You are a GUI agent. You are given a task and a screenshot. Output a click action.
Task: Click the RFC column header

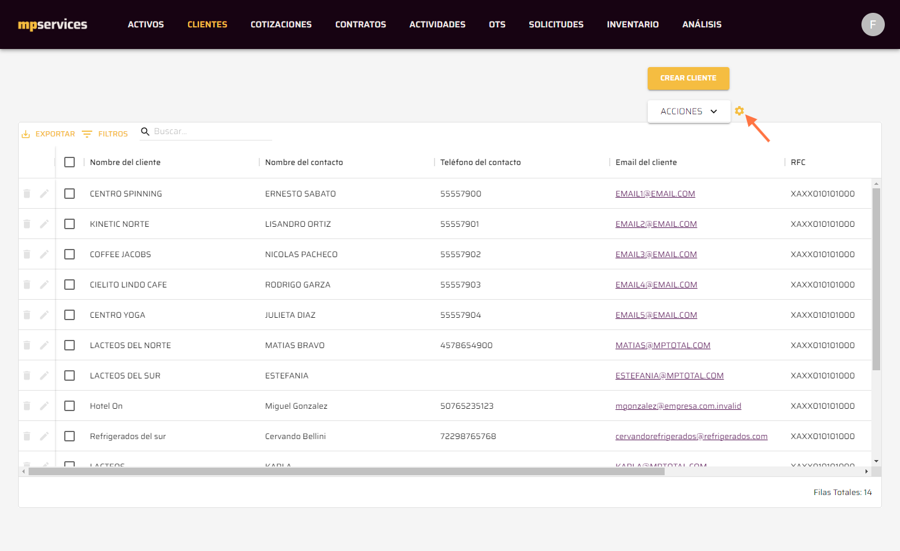(798, 162)
